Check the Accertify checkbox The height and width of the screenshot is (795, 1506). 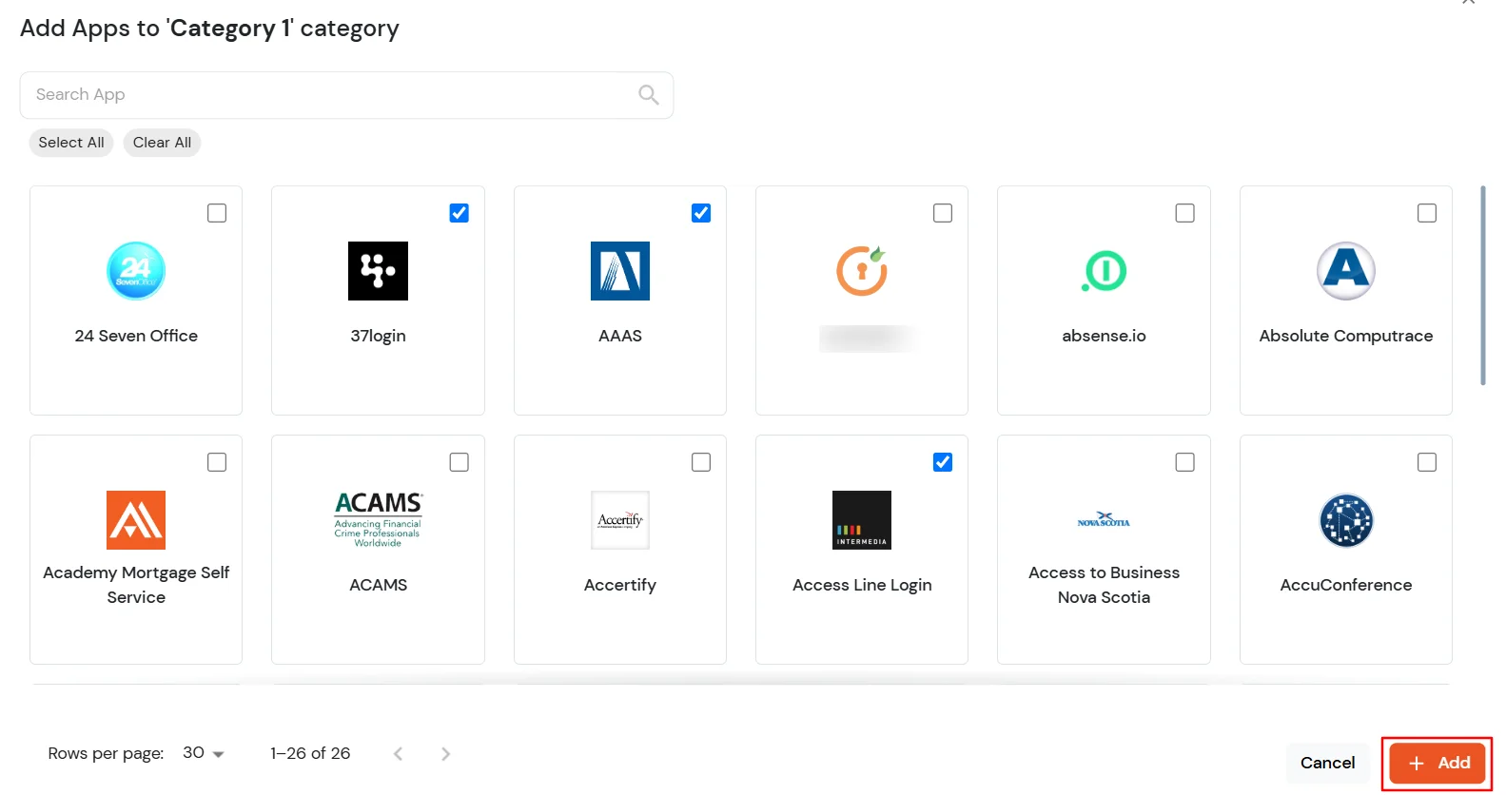pyautogui.click(x=701, y=462)
